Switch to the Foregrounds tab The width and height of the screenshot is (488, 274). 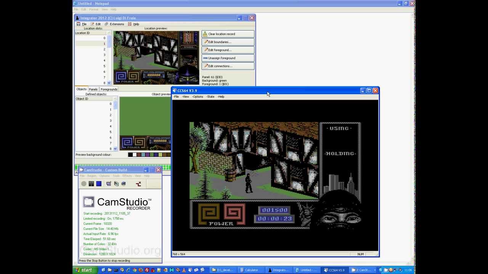109,89
